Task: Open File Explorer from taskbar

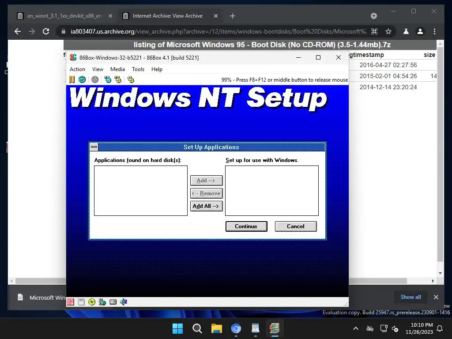Action: pos(216,328)
